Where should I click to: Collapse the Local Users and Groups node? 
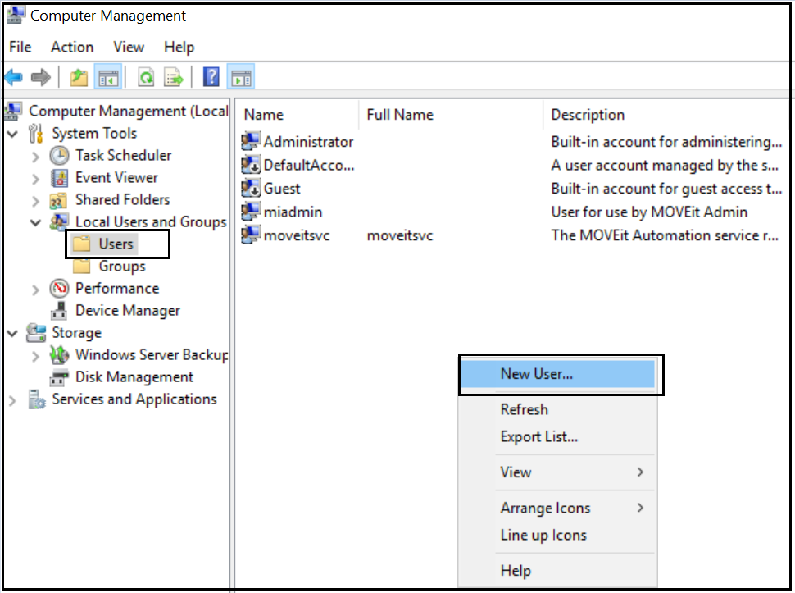pyautogui.click(x=35, y=222)
